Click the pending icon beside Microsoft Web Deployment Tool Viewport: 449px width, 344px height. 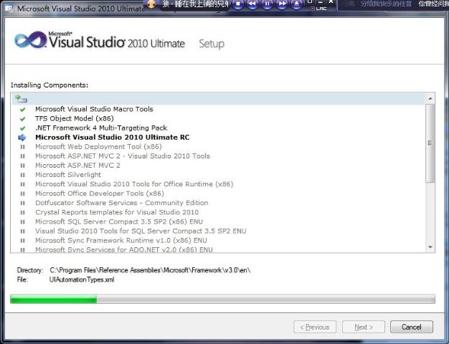click(23, 147)
